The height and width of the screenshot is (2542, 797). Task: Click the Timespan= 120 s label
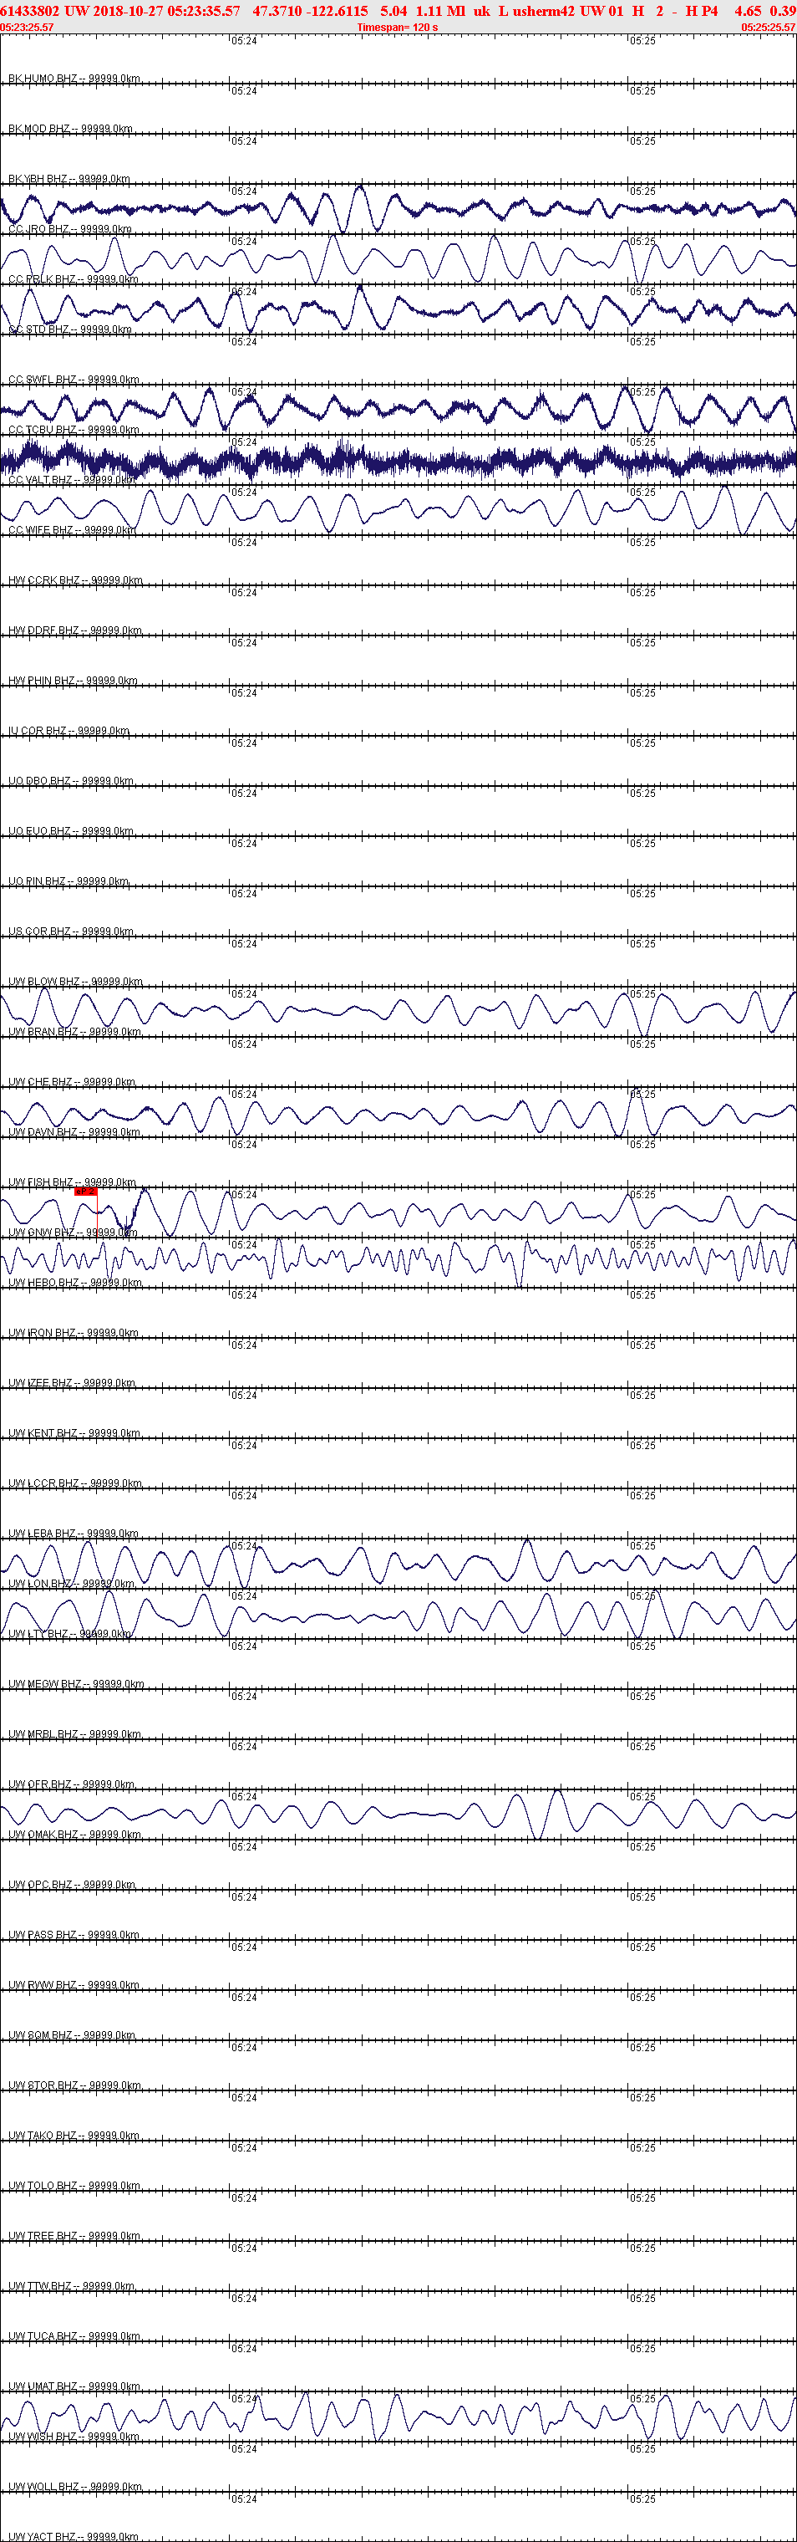pyautogui.click(x=398, y=28)
